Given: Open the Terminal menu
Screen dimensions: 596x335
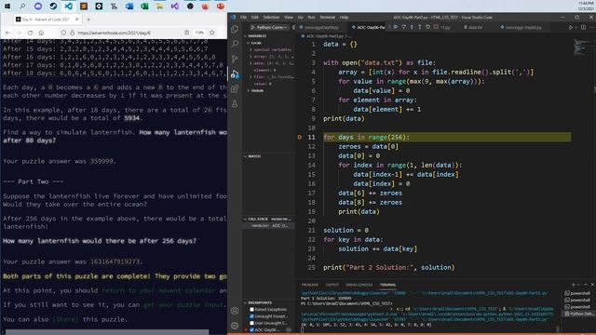Looking at the screenshot, I should point(327,18).
